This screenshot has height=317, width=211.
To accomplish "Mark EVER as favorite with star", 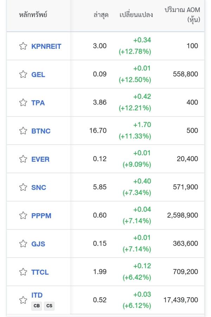I will pos(23,159).
